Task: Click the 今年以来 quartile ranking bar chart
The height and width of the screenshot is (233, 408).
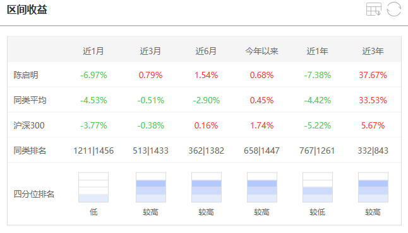Action: pos(262,187)
